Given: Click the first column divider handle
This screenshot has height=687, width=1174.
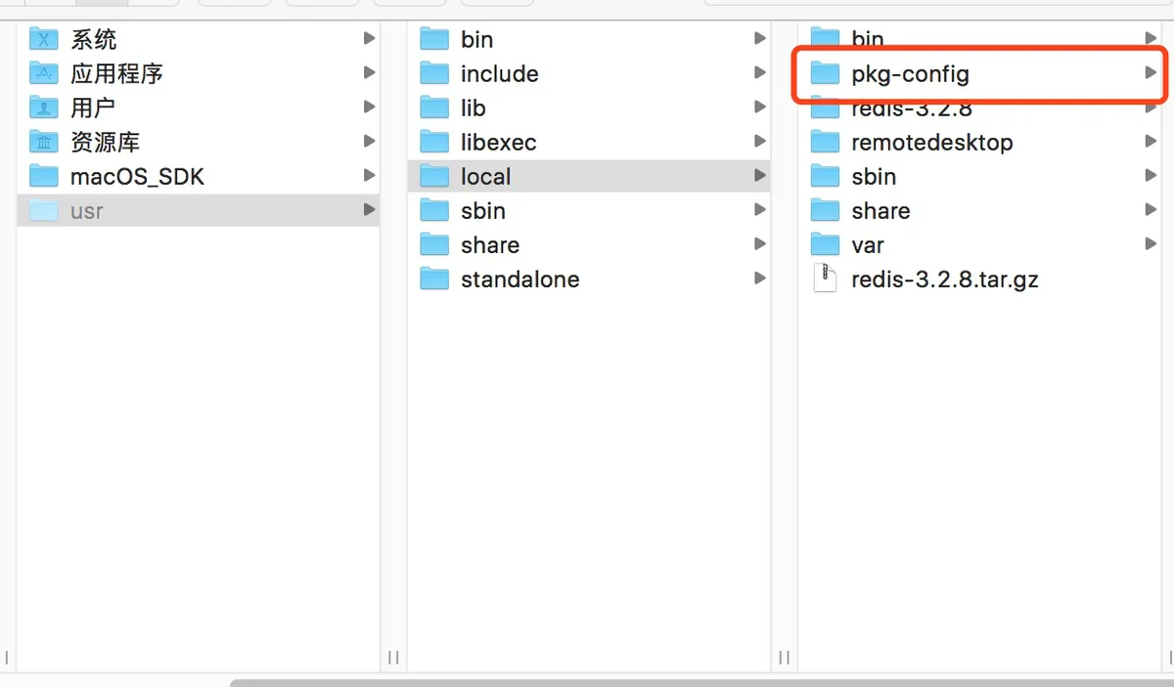Looking at the screenshot, I should pos(393,657).
